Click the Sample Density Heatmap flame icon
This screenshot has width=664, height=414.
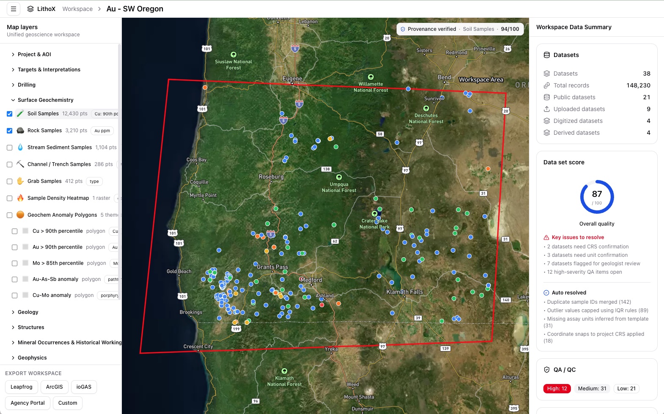[x=20, y=198]
